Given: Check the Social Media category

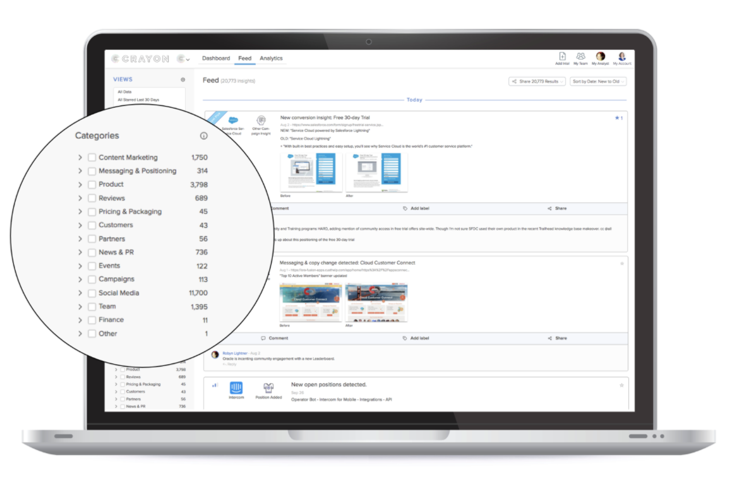Looking at the screenshot, I should (92, 293).
